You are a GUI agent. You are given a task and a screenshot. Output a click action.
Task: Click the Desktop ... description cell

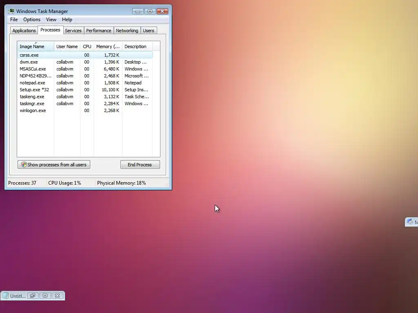pyautogui.click(x=136, y=62)
